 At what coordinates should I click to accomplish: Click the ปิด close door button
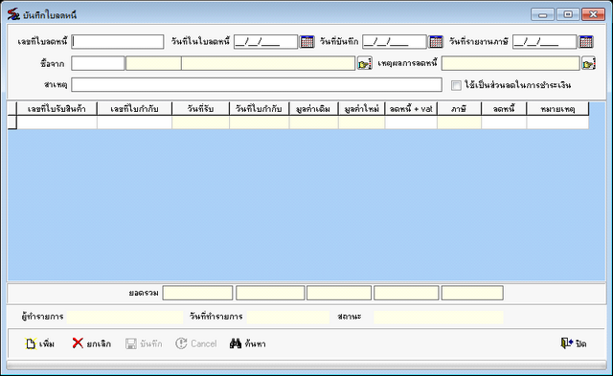[x=574, y=343]
